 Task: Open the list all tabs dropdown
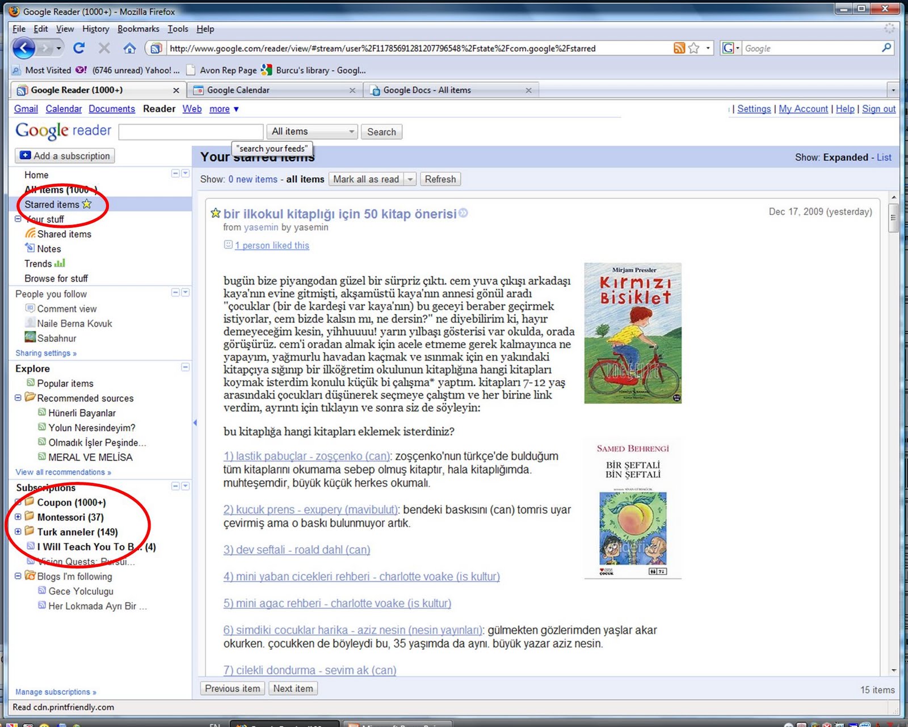point(893,90)
